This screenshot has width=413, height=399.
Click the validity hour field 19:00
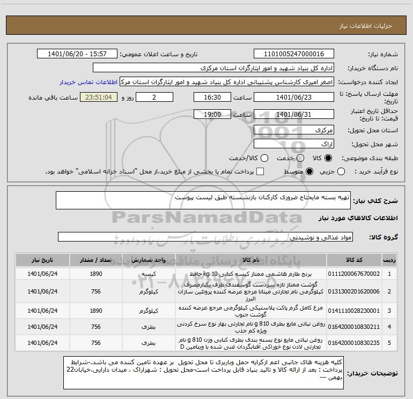coord(212,115)
